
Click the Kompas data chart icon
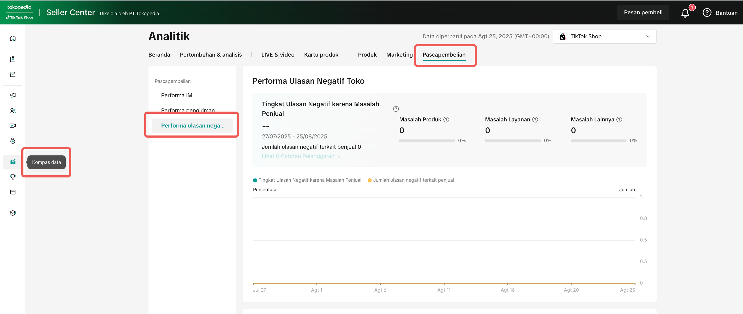tap(13, 162)
